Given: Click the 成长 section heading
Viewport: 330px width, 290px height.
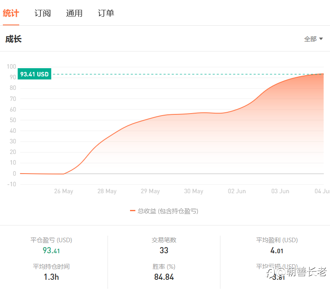Looking at the screenshot, I should point(13,39).
